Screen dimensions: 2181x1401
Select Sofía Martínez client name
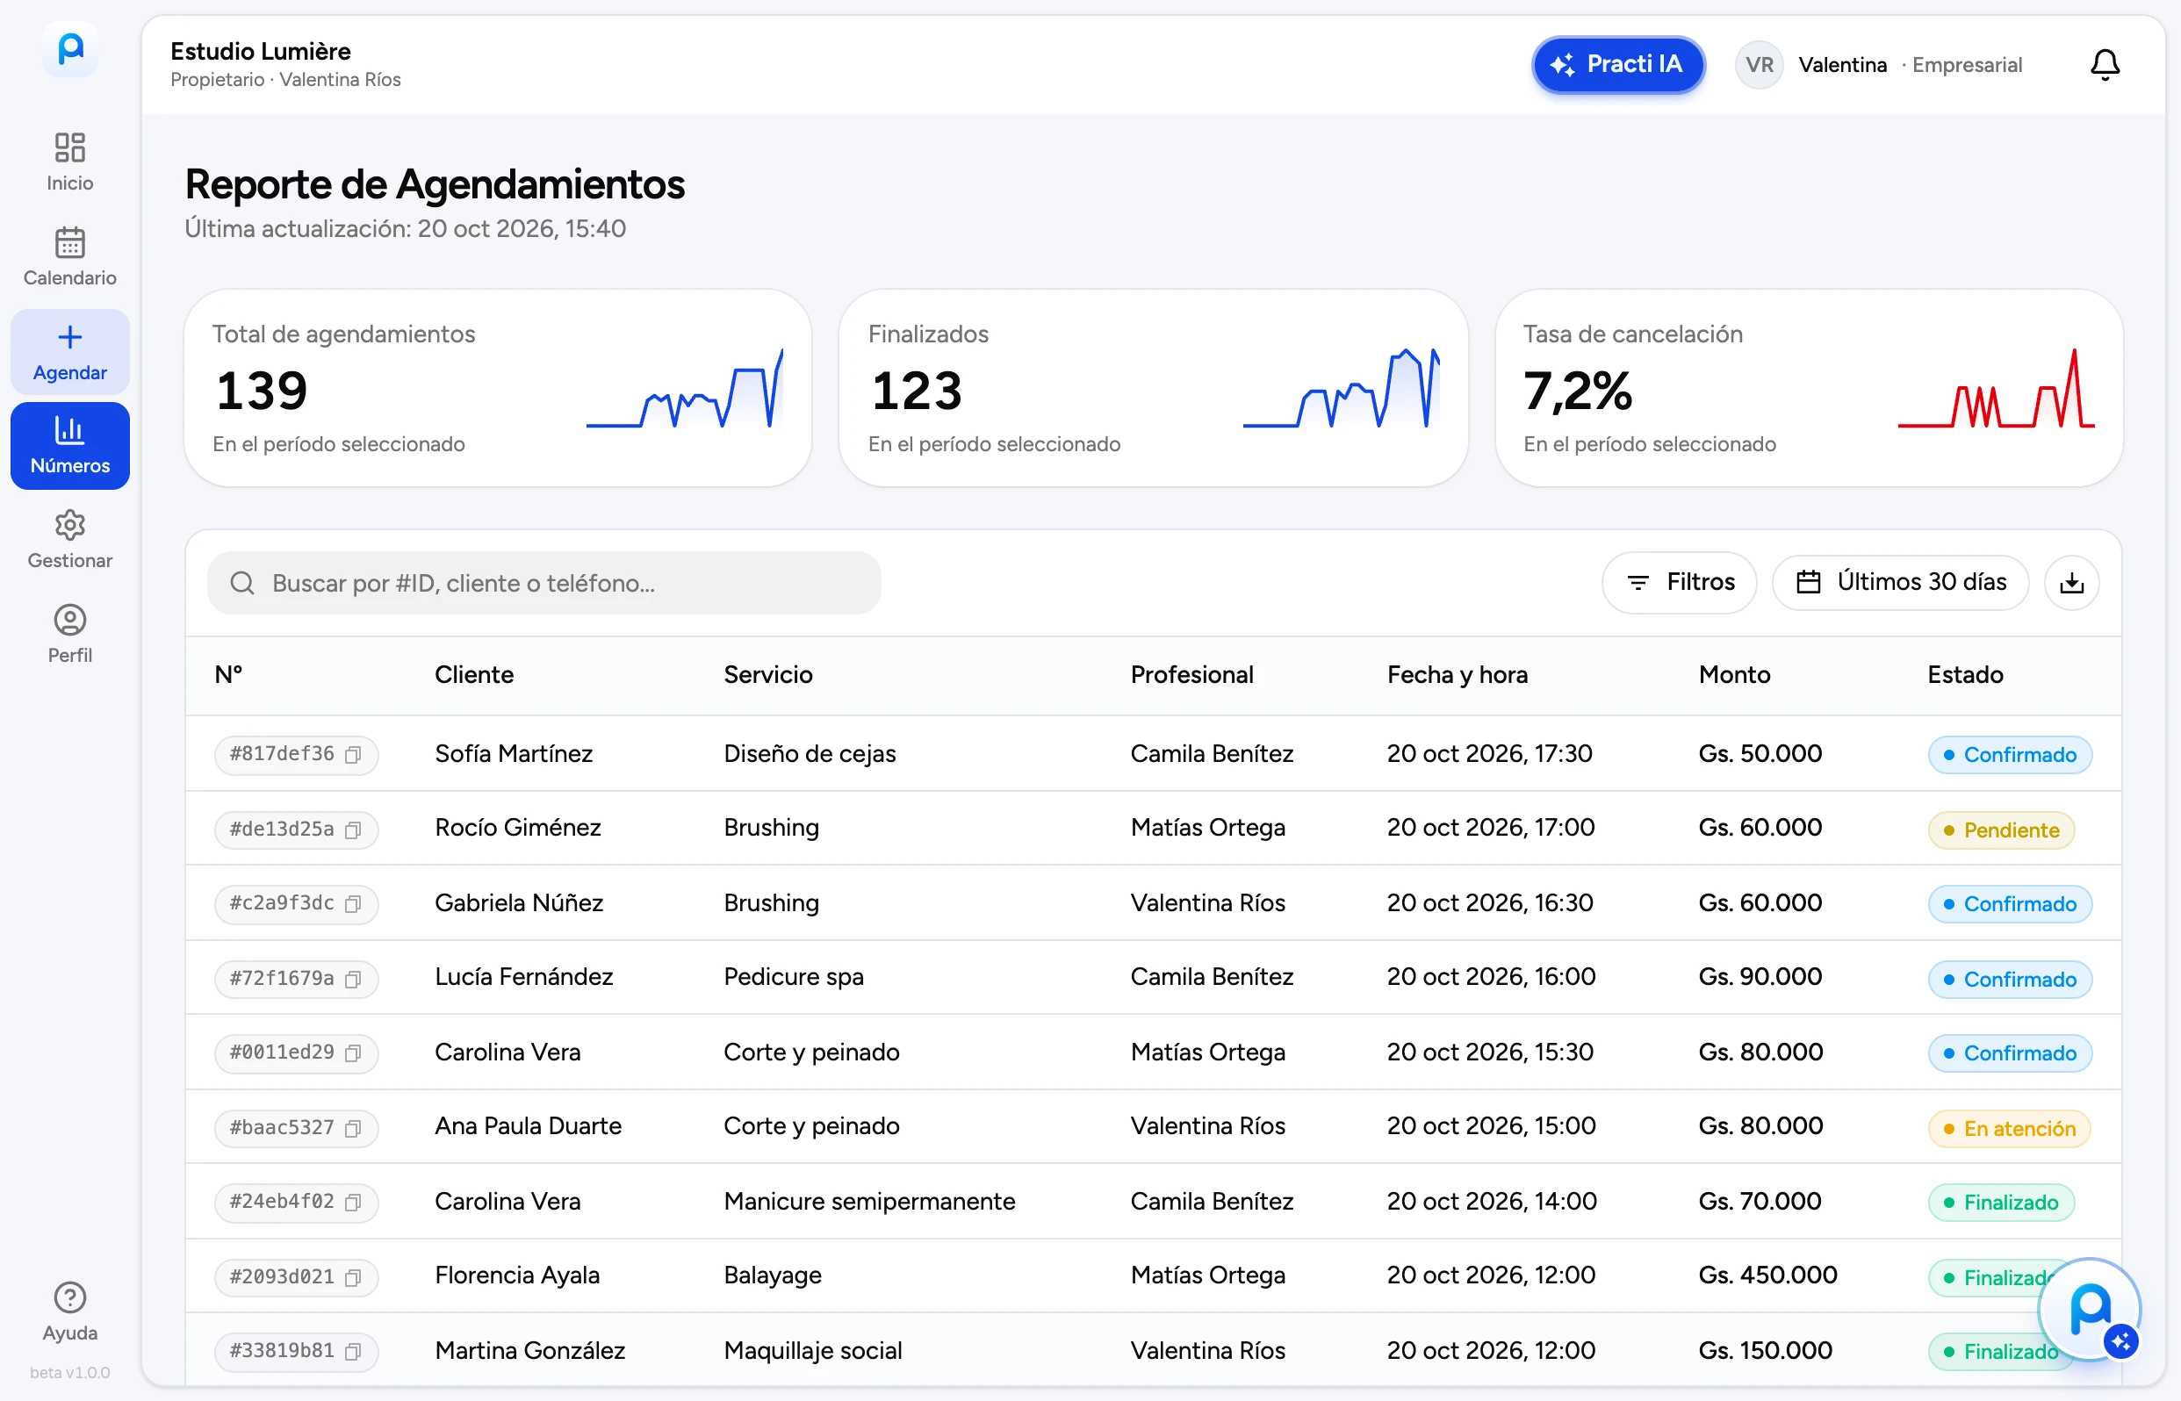[515, 753]
